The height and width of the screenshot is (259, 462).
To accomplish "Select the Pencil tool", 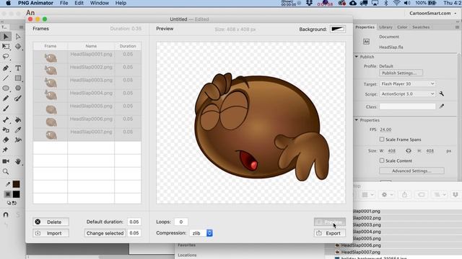I will [6, 99].
